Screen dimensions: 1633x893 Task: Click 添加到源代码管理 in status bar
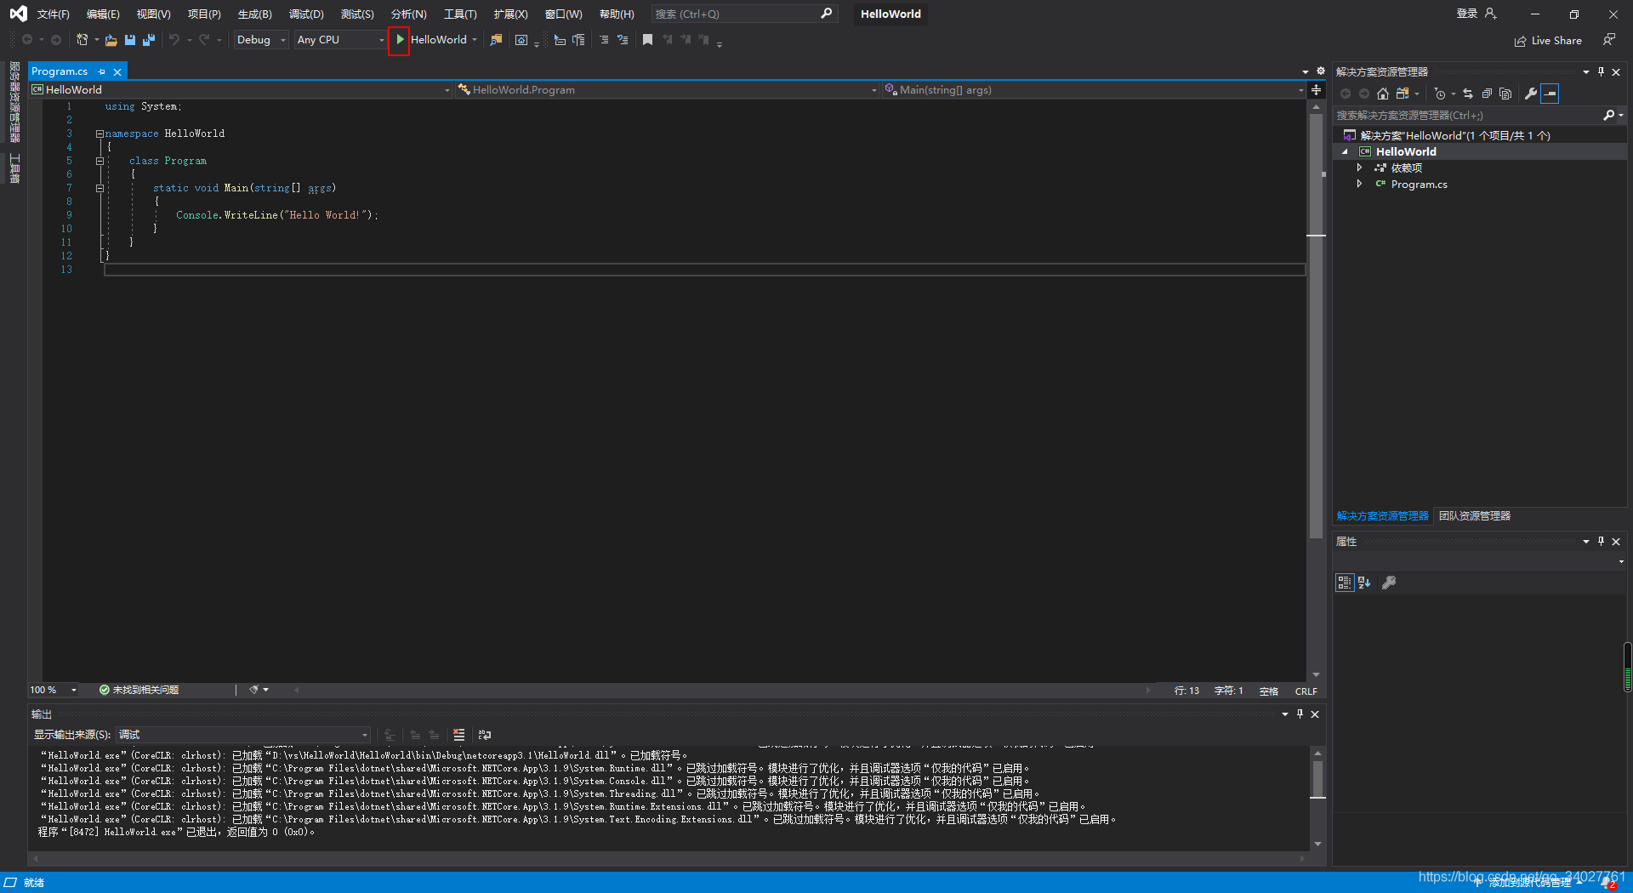pyautogui.click(x=1528, y=883)
